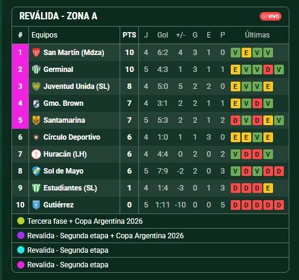Click the Gol column header
Viewport: 299px width, 280px height.
162,35
